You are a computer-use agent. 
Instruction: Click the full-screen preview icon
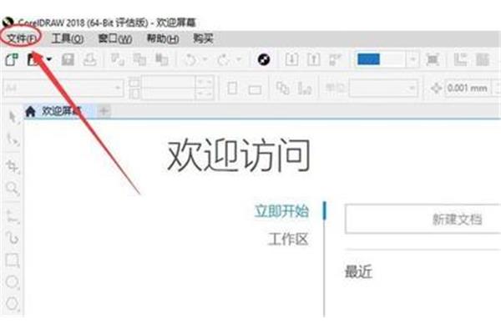coord(433,59)
